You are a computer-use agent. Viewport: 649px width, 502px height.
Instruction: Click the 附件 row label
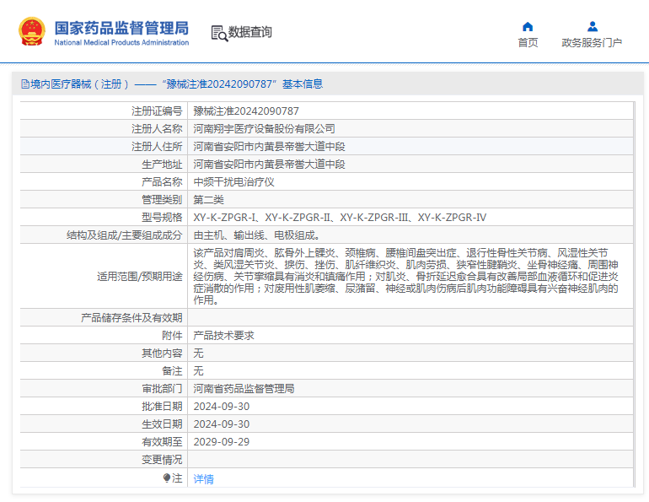[x=172, y=336]
